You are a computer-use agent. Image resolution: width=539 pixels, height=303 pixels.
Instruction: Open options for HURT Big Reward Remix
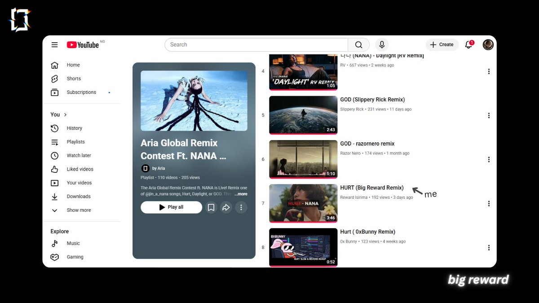tap(489, 203)
